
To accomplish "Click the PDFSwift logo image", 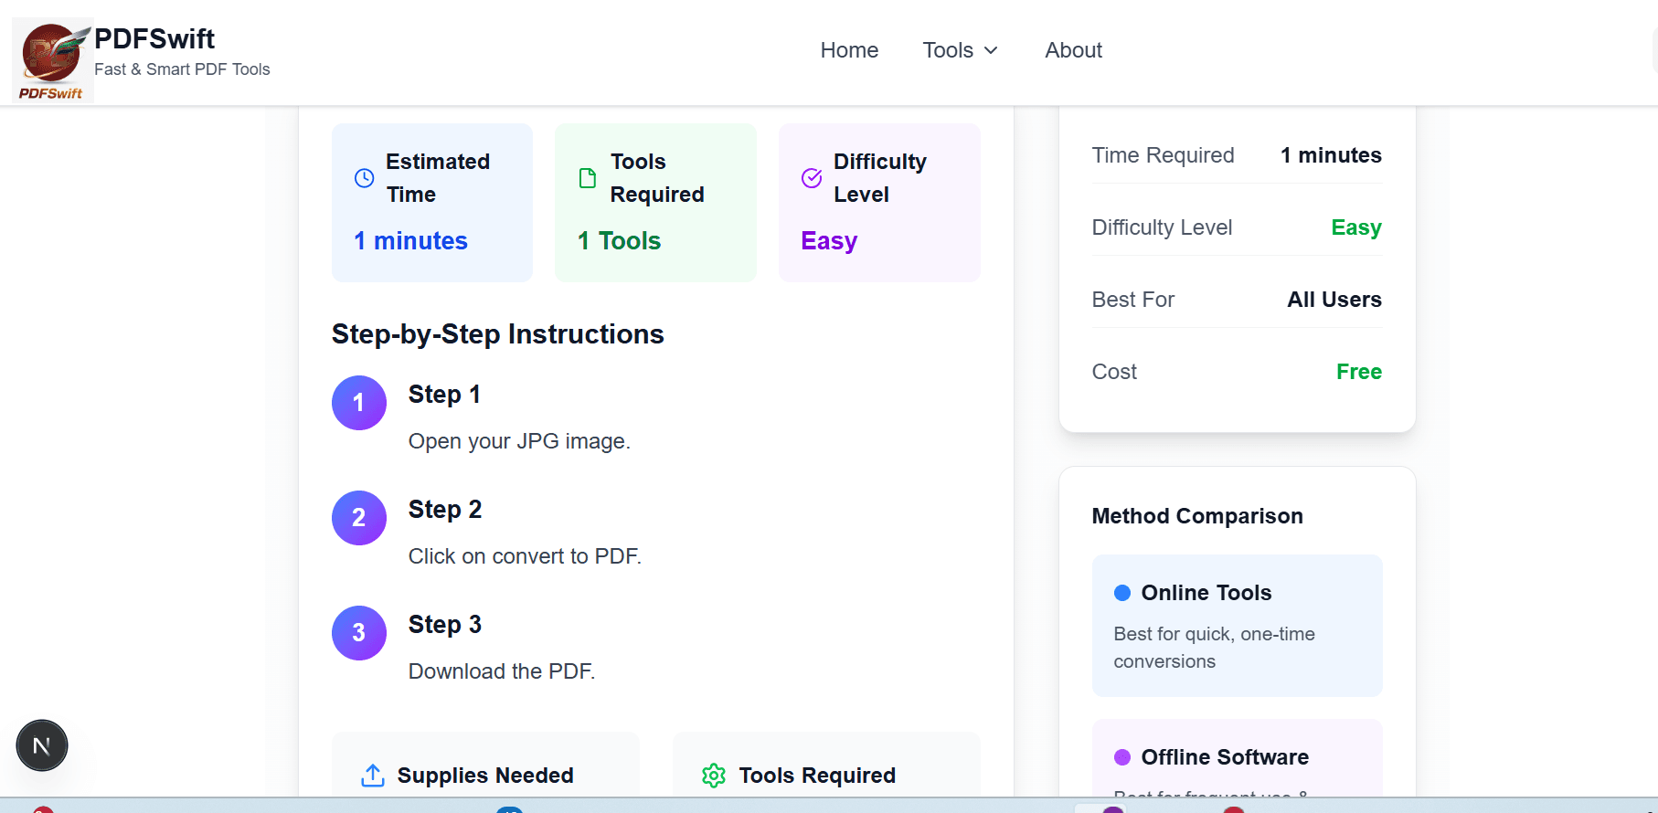I will click(52, 60).
